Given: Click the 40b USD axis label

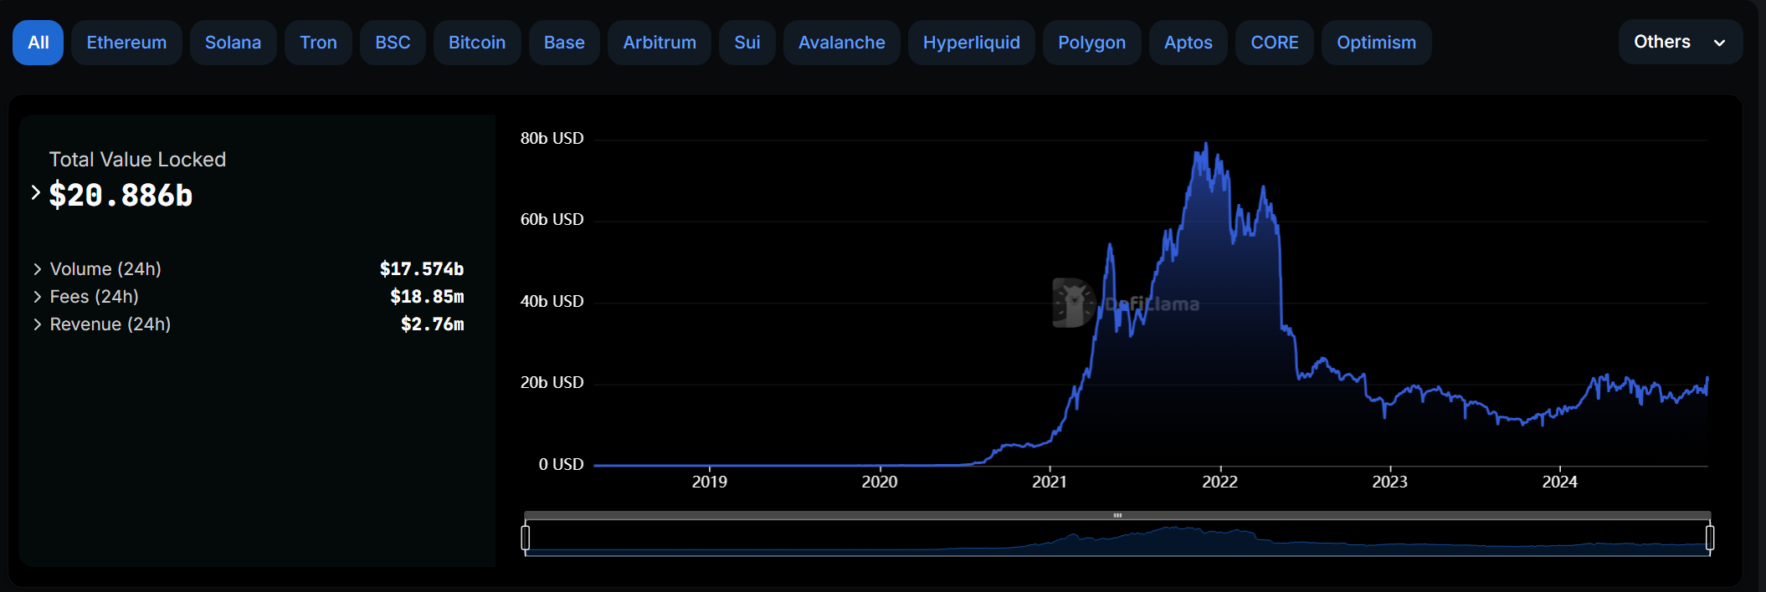Looking at the screenshot, I should click(552, 301).
